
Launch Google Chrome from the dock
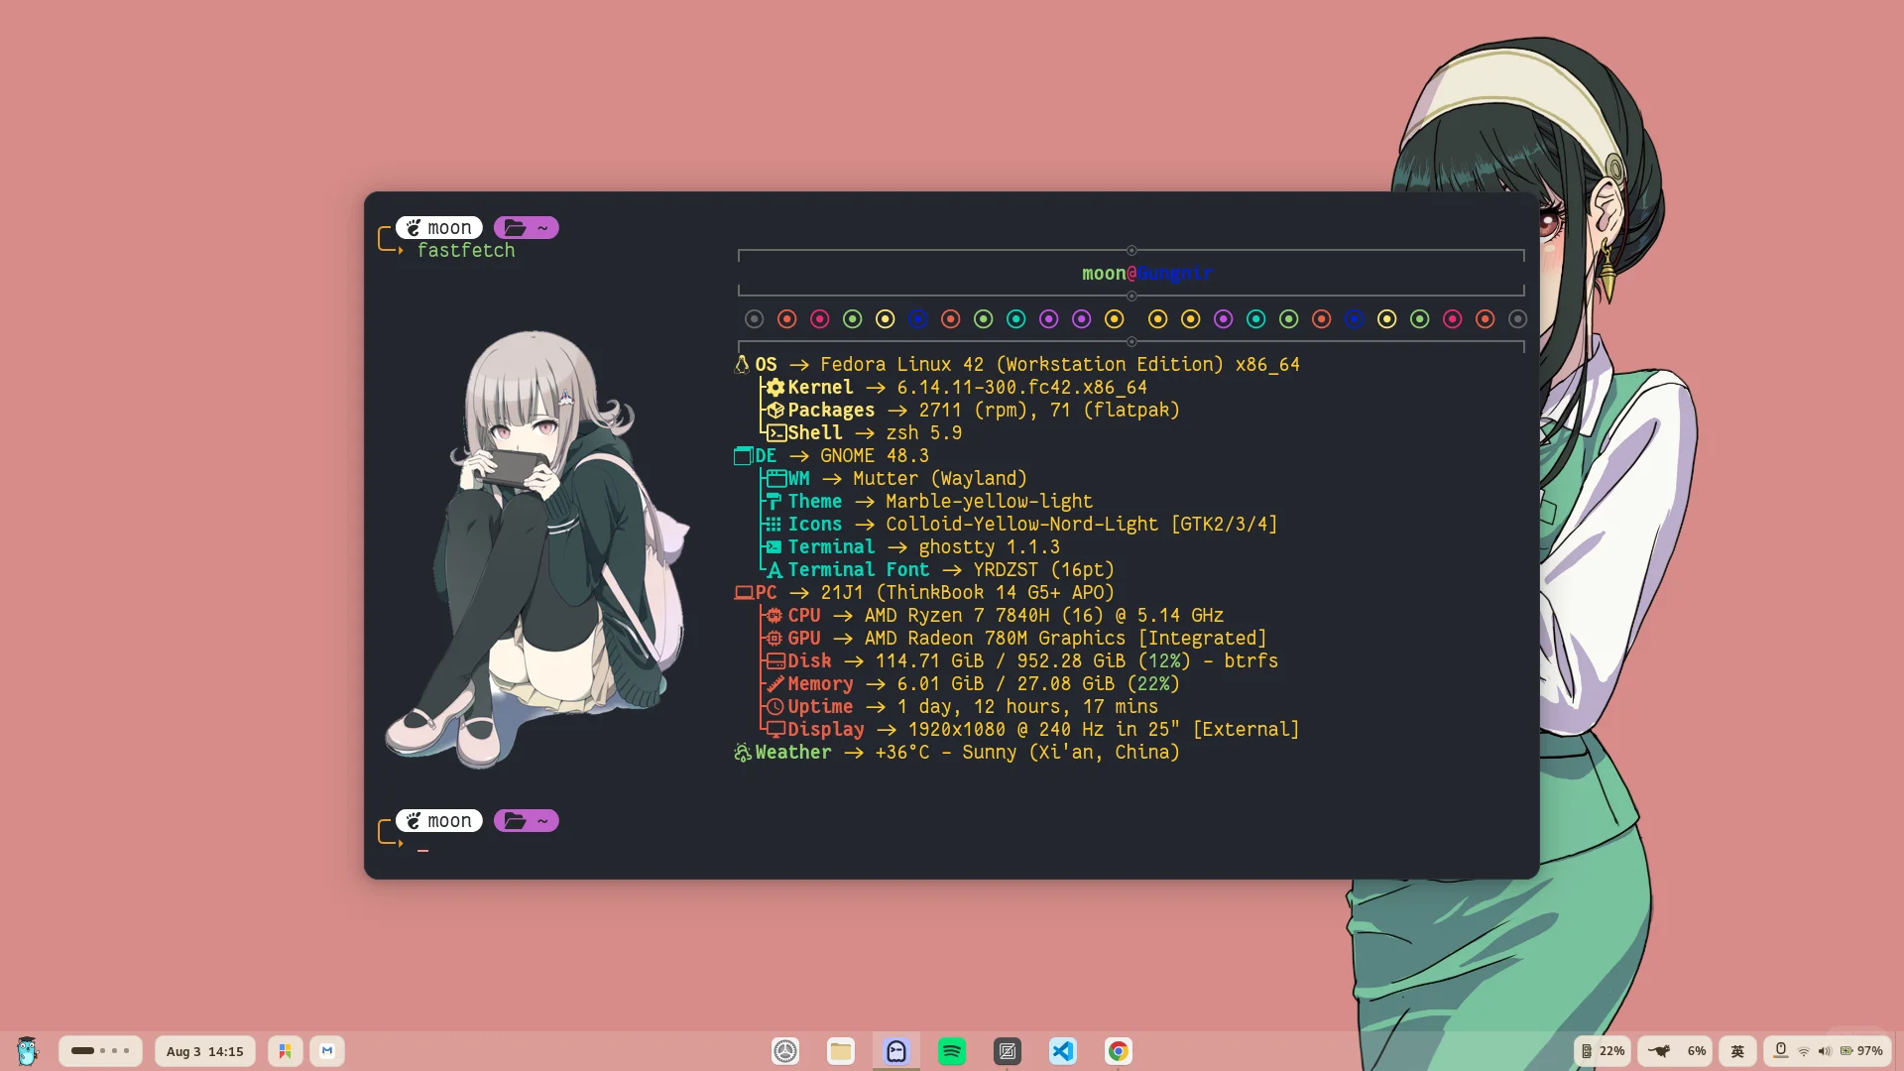click(1118, 1050)
